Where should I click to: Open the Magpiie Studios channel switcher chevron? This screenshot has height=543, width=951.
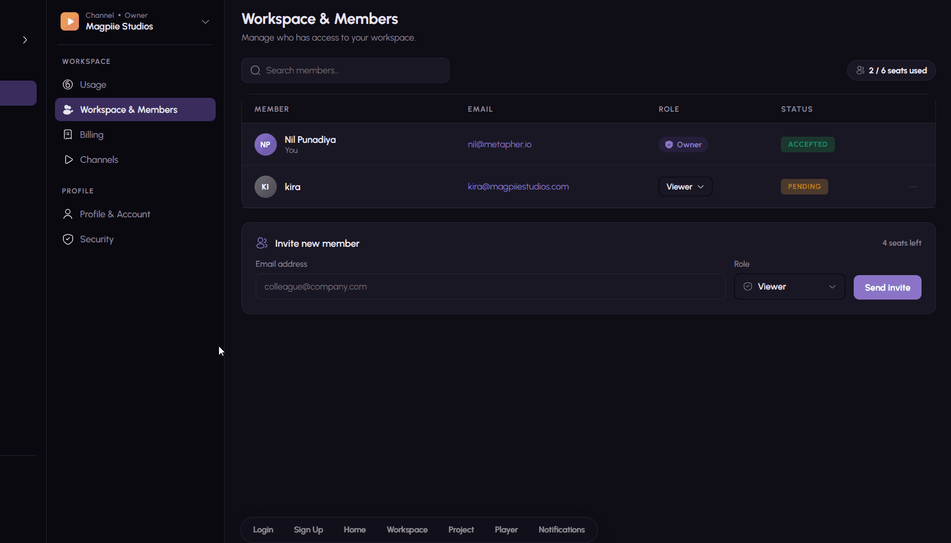(205, 22)
